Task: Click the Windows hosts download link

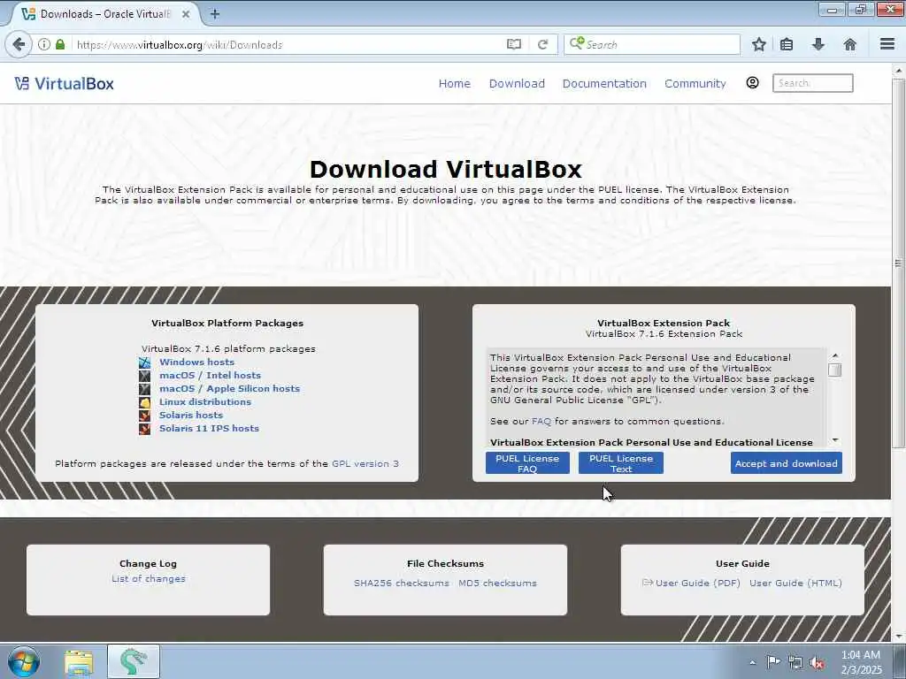Action: (196, 362)
